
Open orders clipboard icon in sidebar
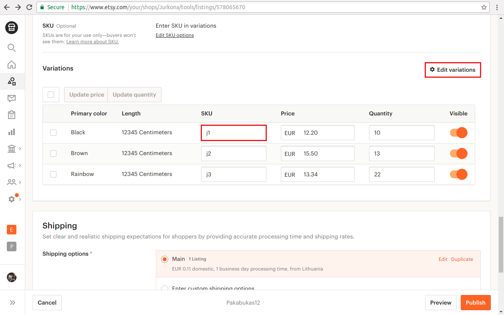point(12,115)
